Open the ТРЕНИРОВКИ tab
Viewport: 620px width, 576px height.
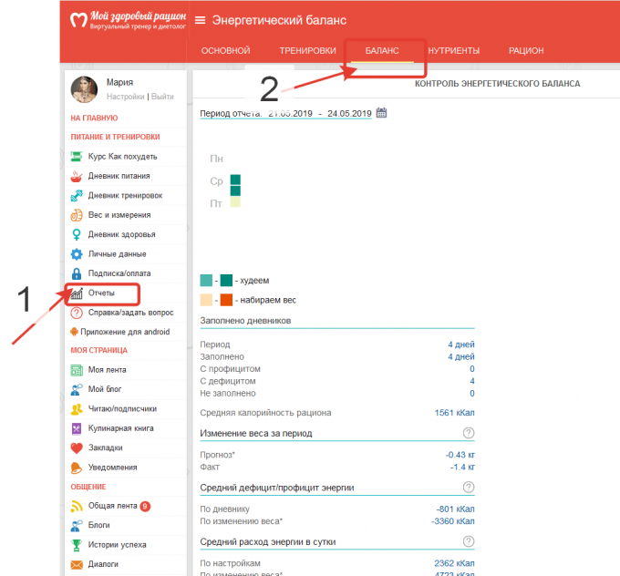click(x=307, y=51)
